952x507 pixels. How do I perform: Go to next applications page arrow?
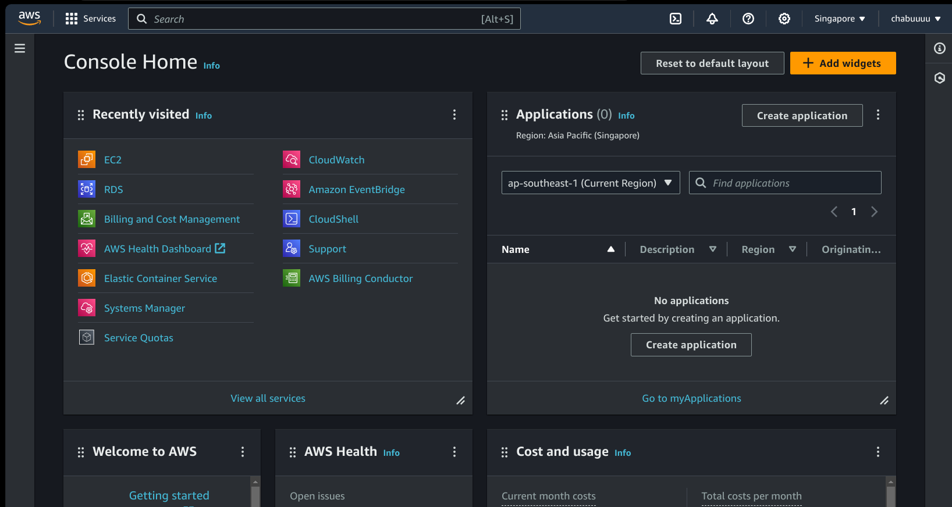pyautogui.click(x=874, y=212)
